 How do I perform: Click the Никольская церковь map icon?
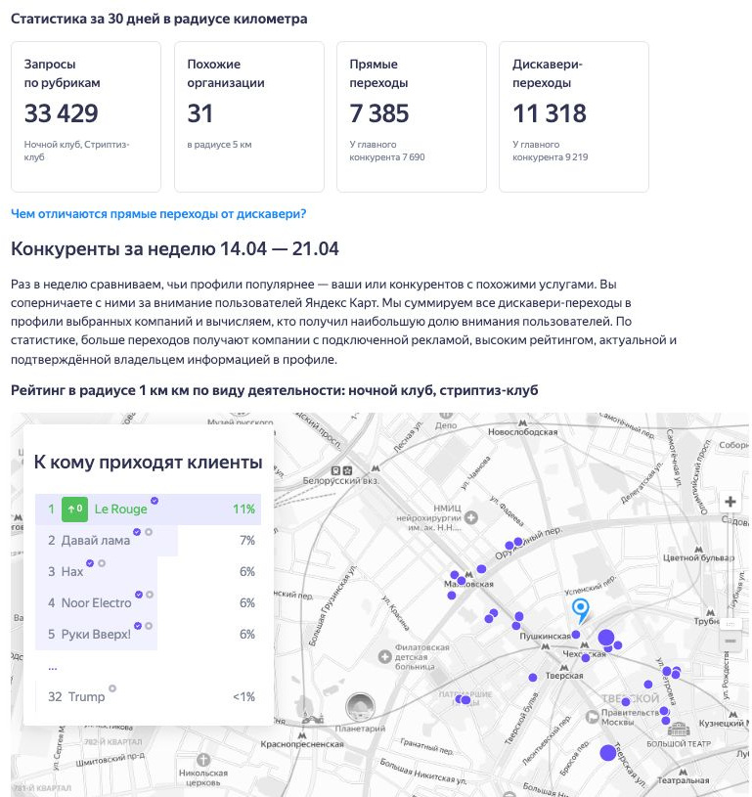point(203,760)
